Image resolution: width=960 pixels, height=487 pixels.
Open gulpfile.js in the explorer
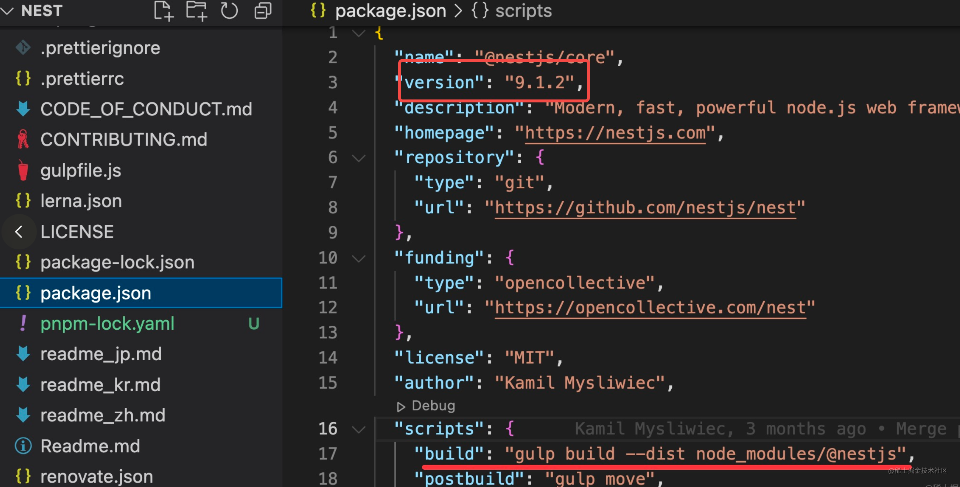coord(141,171)
